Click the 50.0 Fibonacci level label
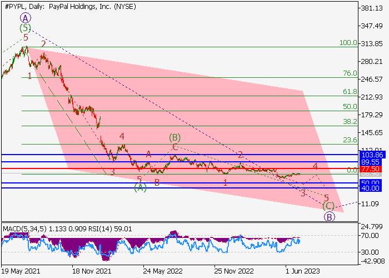Image resolution: width=389 pixels, height=278 pixels. pos(350,107)
